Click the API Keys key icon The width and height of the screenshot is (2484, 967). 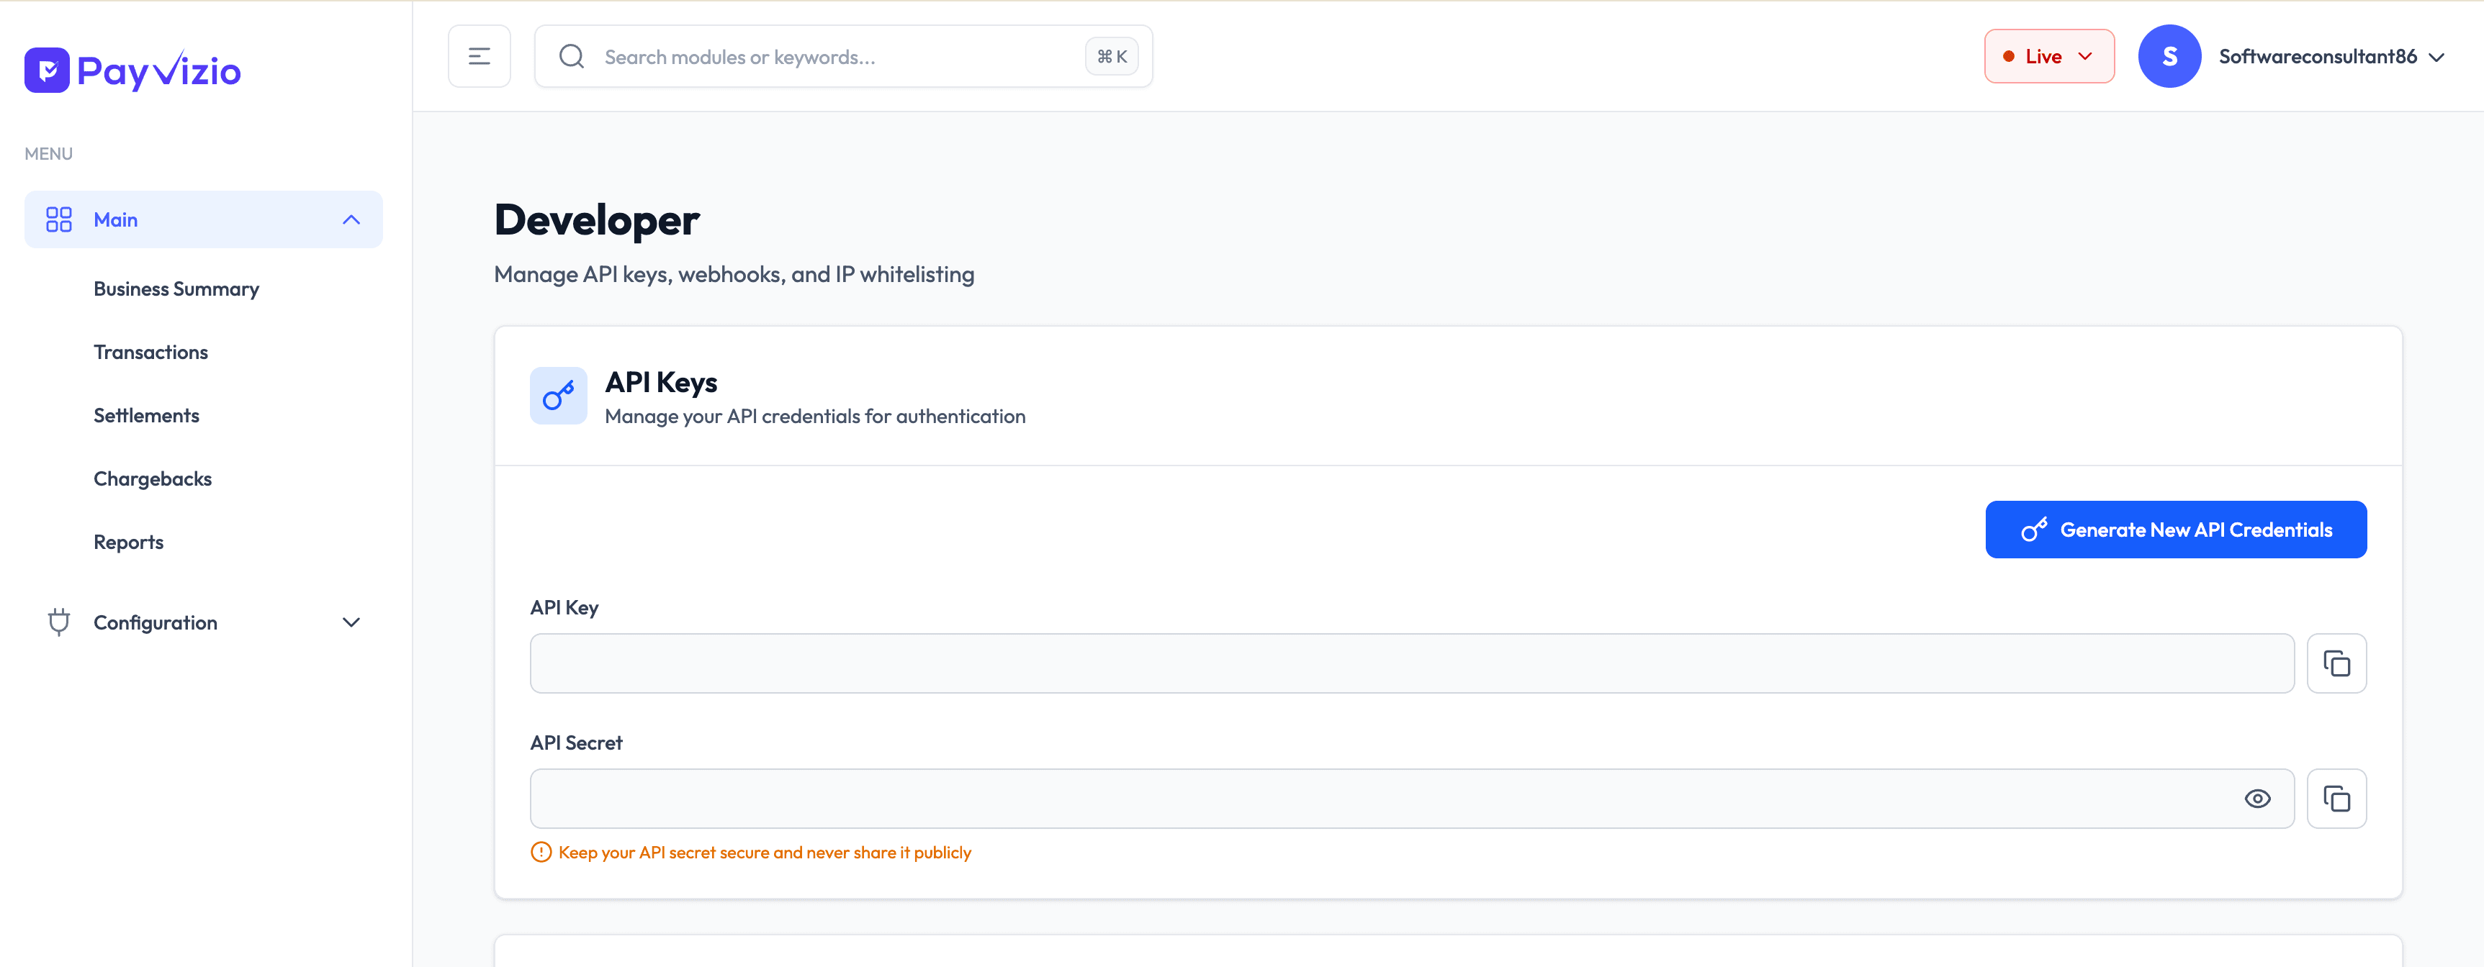[x=558, y=396]
